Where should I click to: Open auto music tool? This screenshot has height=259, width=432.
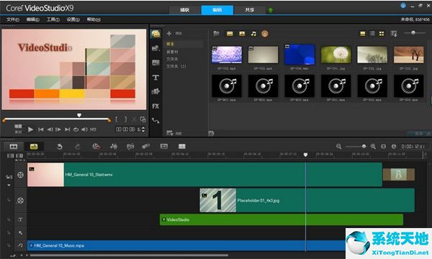pos(130,147)
